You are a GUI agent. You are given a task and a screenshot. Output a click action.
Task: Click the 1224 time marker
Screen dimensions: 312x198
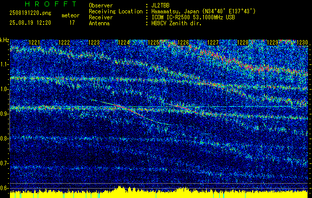(x=124, y=43)
